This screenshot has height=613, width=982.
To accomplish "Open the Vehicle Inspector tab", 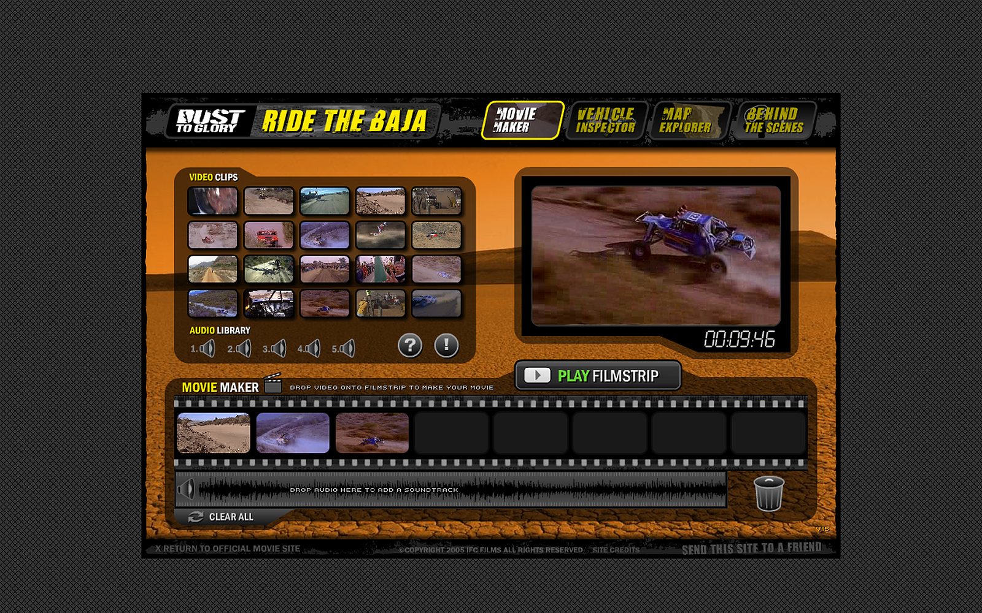I will point(606,120).
